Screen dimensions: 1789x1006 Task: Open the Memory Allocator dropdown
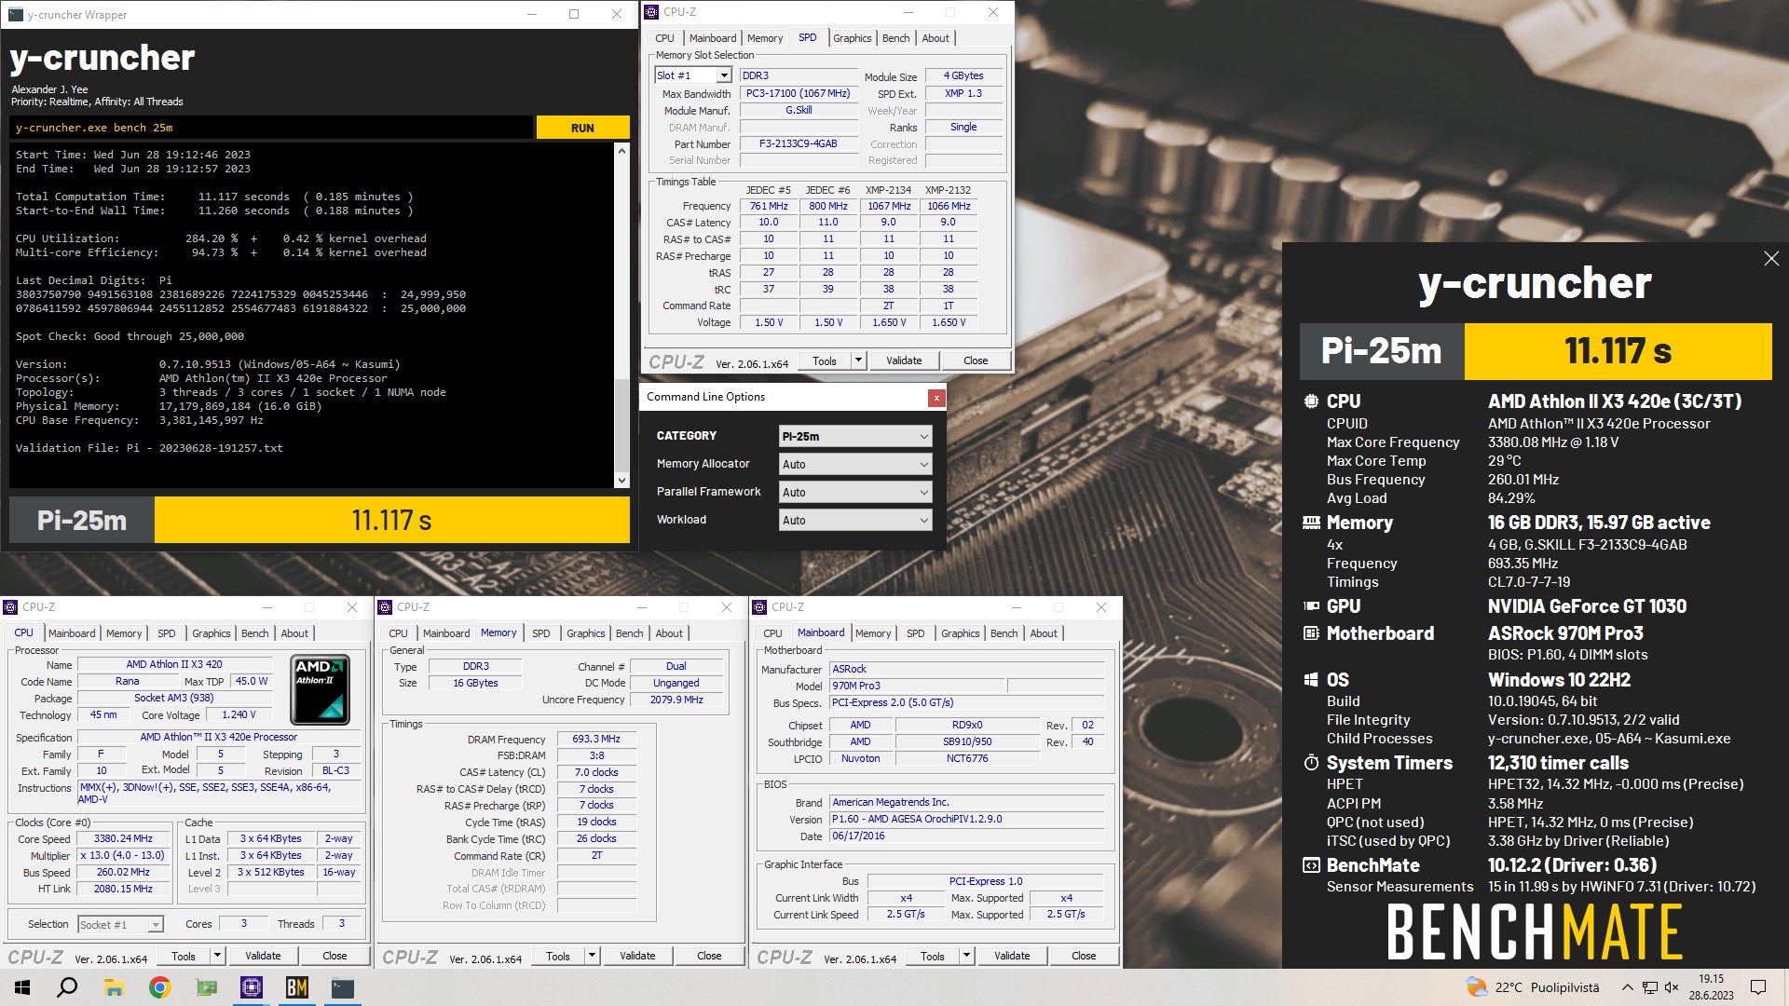pos(854,464)
